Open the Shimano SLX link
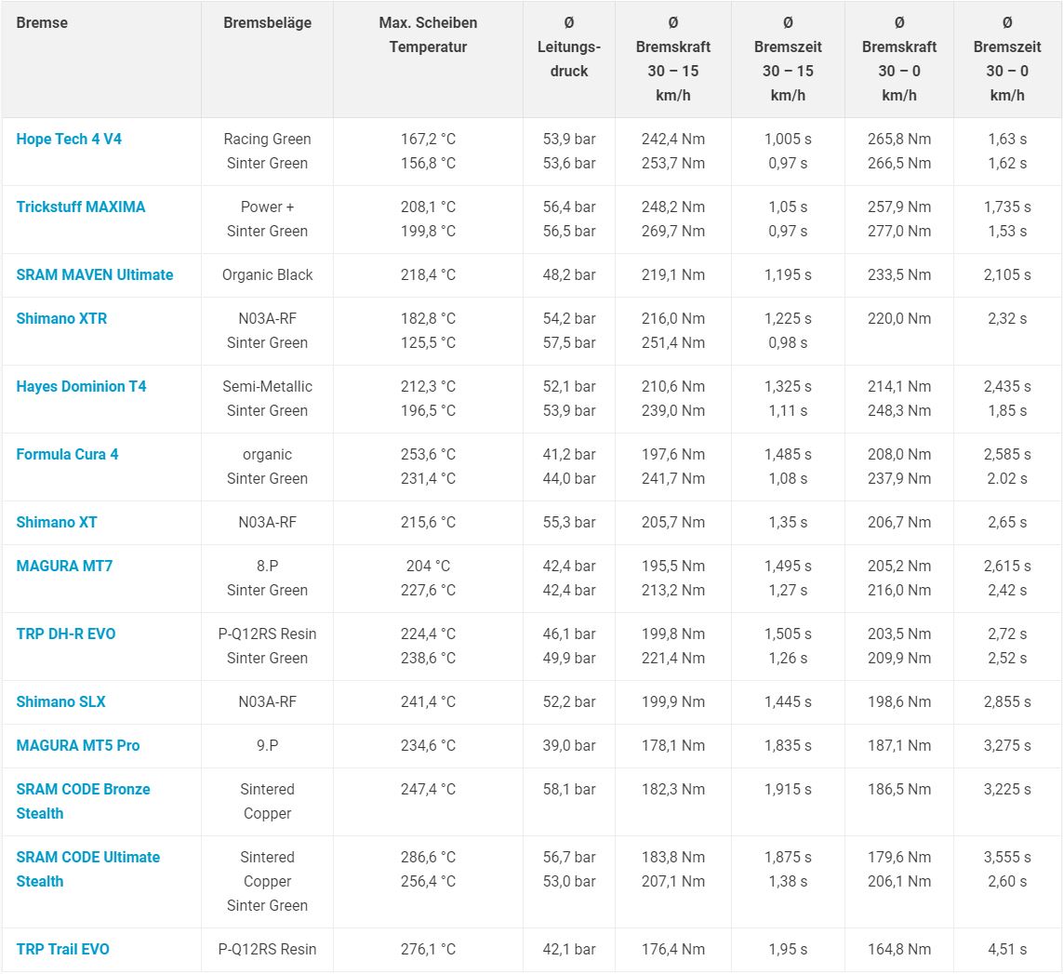This screenshot has width=1063, height=974. [60, 702]
